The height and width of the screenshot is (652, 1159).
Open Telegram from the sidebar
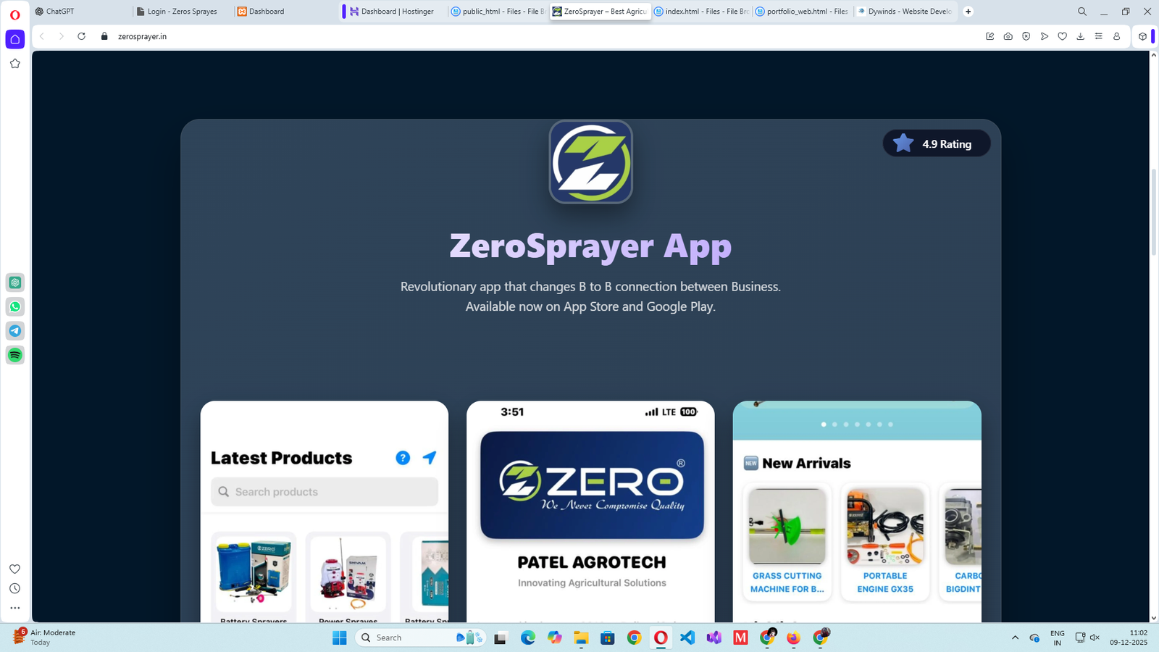(15, 331)
